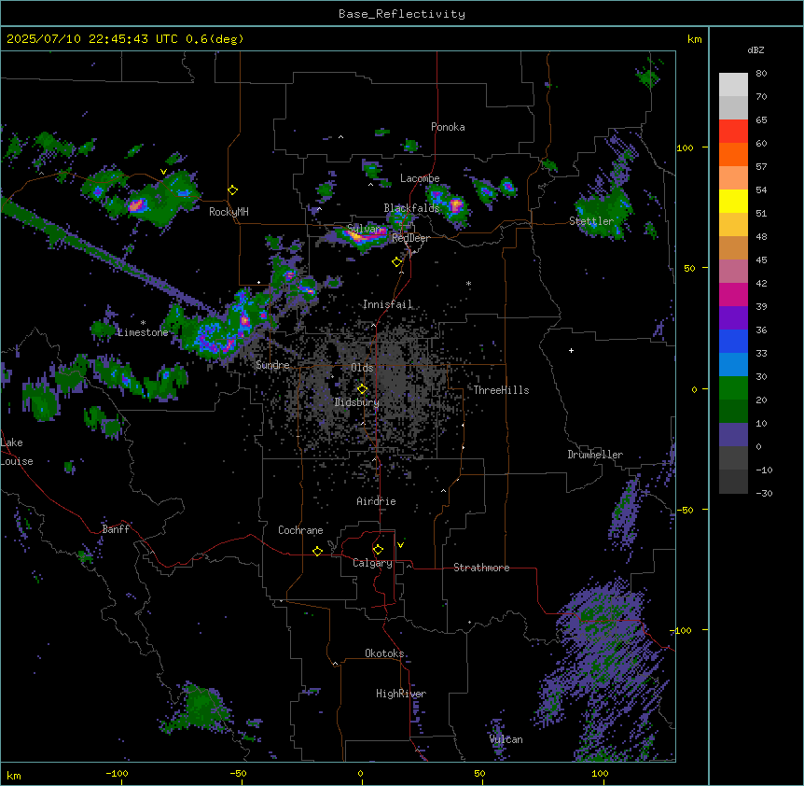Click the Airdrie label
Image resolution: width=804 pixels, height=786 pixels.
(x=377, y=501)
